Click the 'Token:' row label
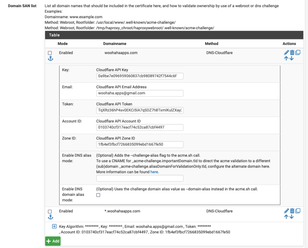 [68, 104]
